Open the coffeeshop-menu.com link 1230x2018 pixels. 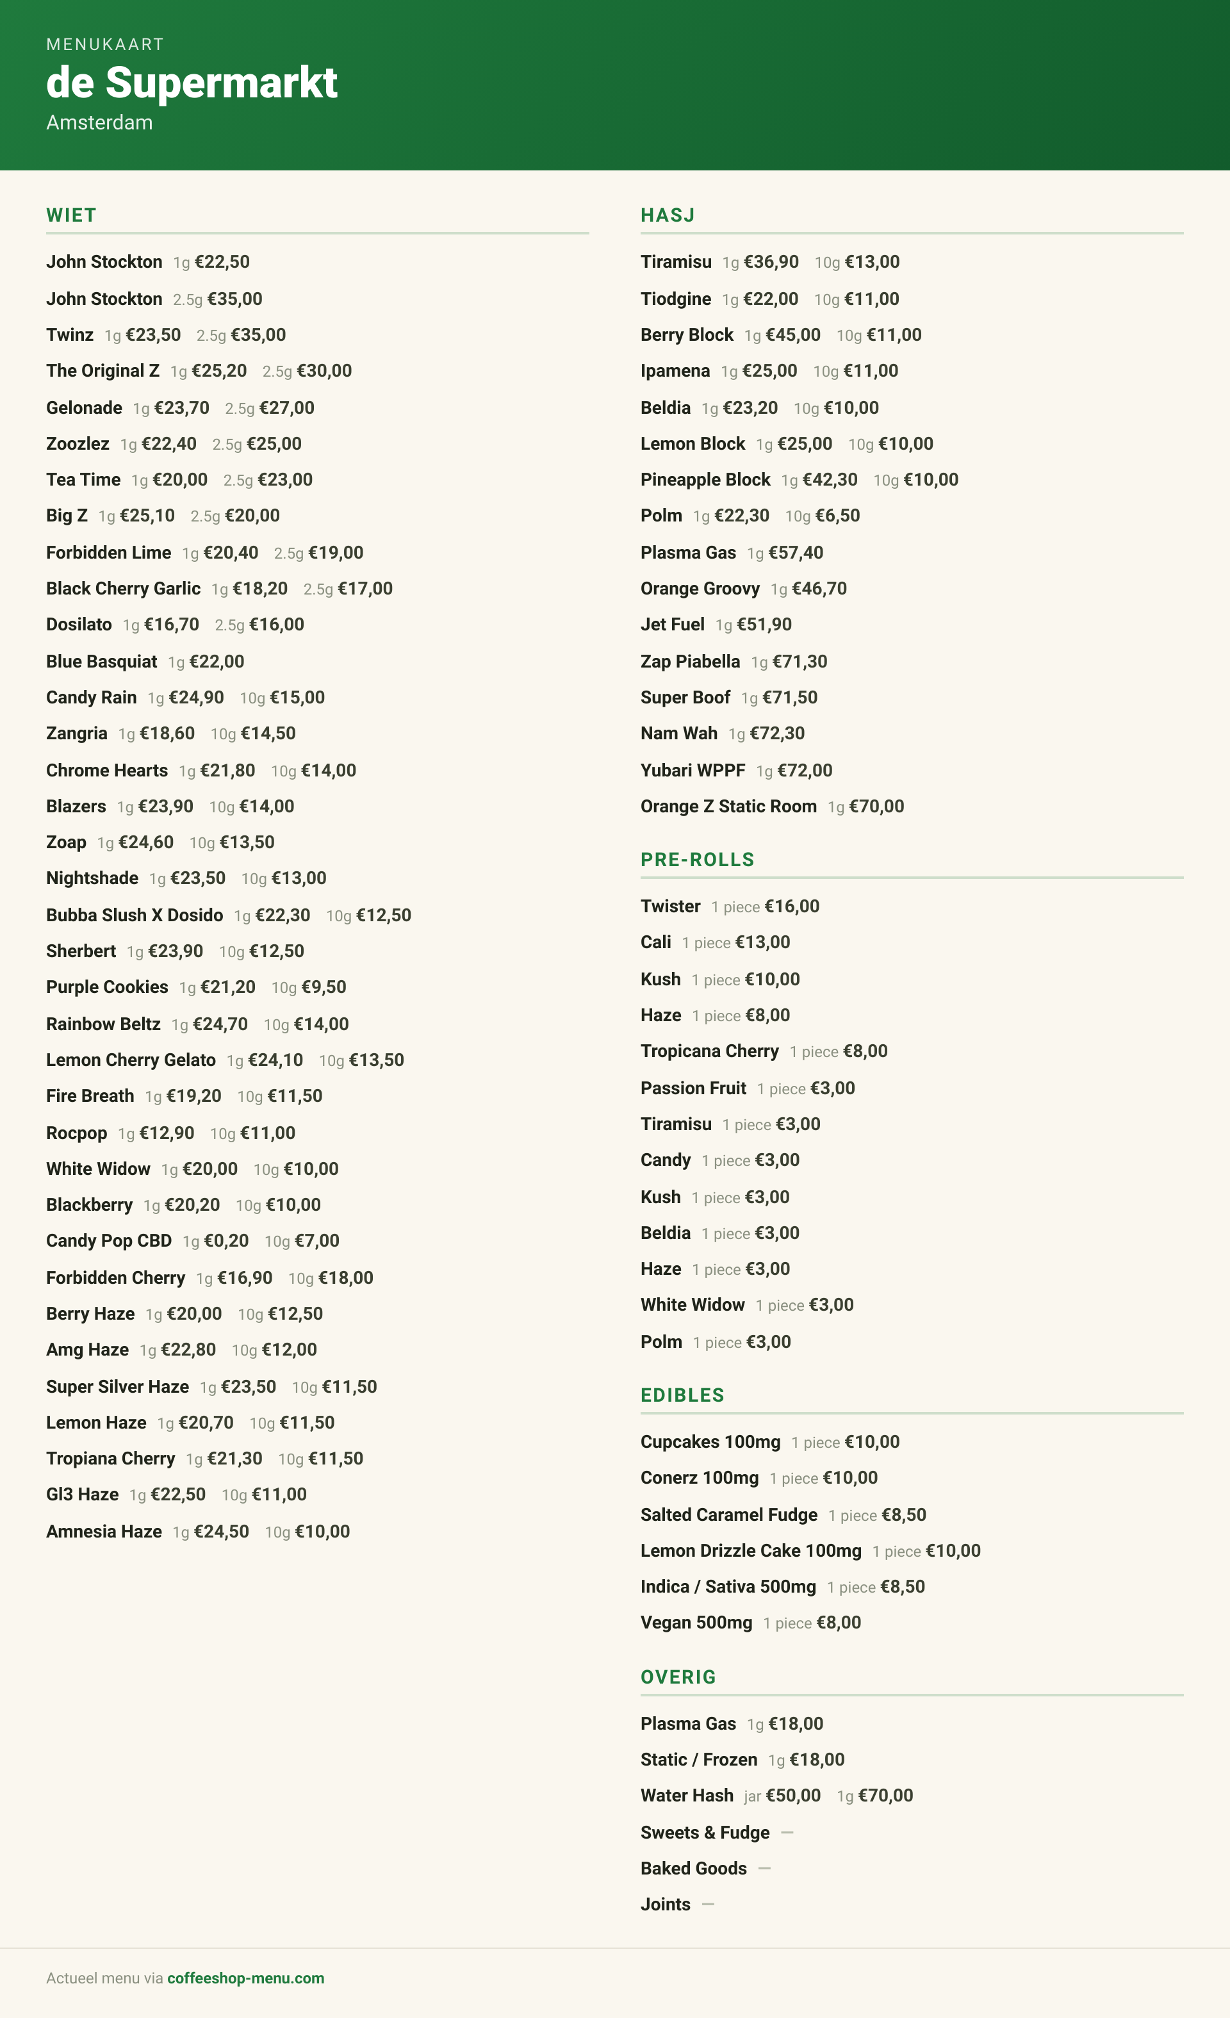click(245, 1978)
